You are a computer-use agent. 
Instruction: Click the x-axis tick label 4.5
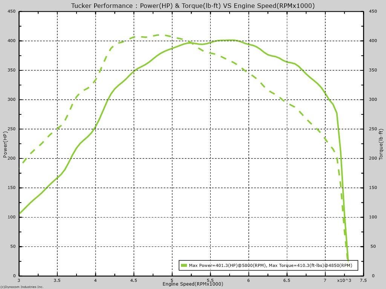[134, 280]
